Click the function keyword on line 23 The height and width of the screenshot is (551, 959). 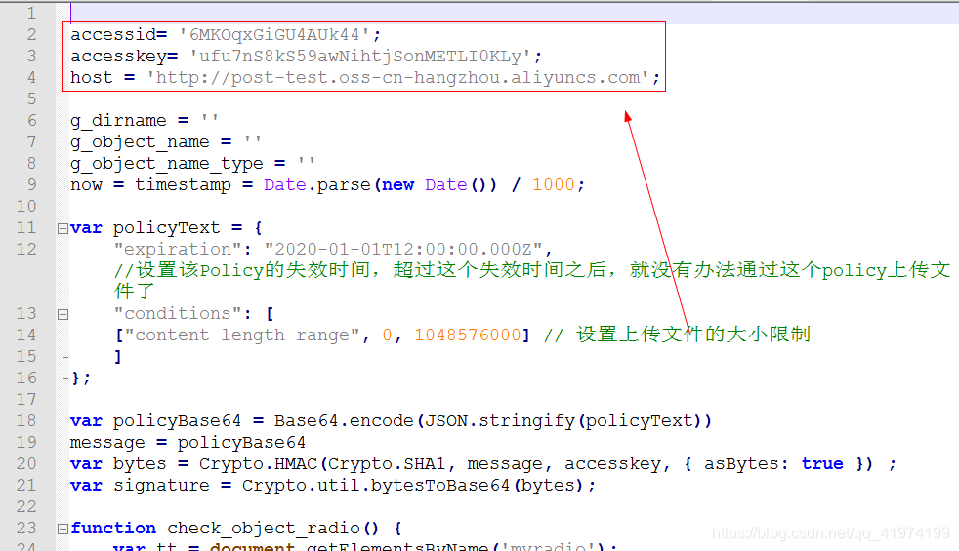(113, 528)
